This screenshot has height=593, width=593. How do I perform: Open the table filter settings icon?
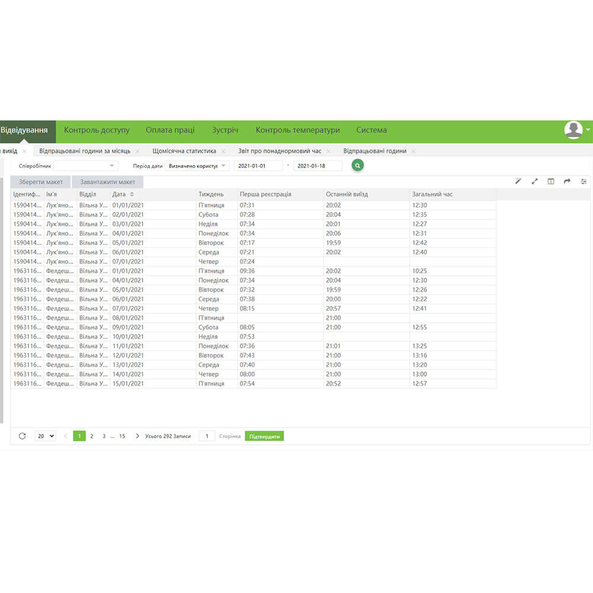[584, 181]
